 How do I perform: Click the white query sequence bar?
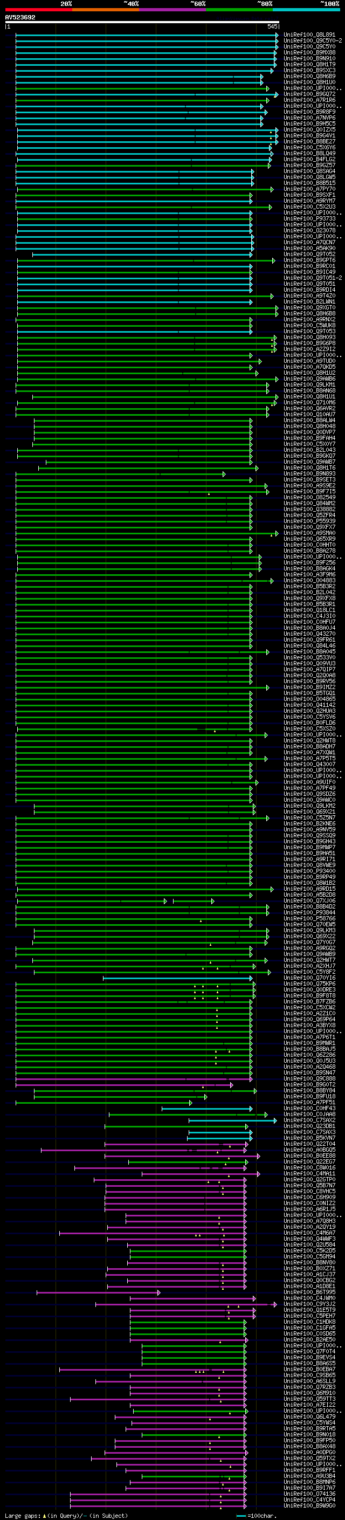pos(142,23)
